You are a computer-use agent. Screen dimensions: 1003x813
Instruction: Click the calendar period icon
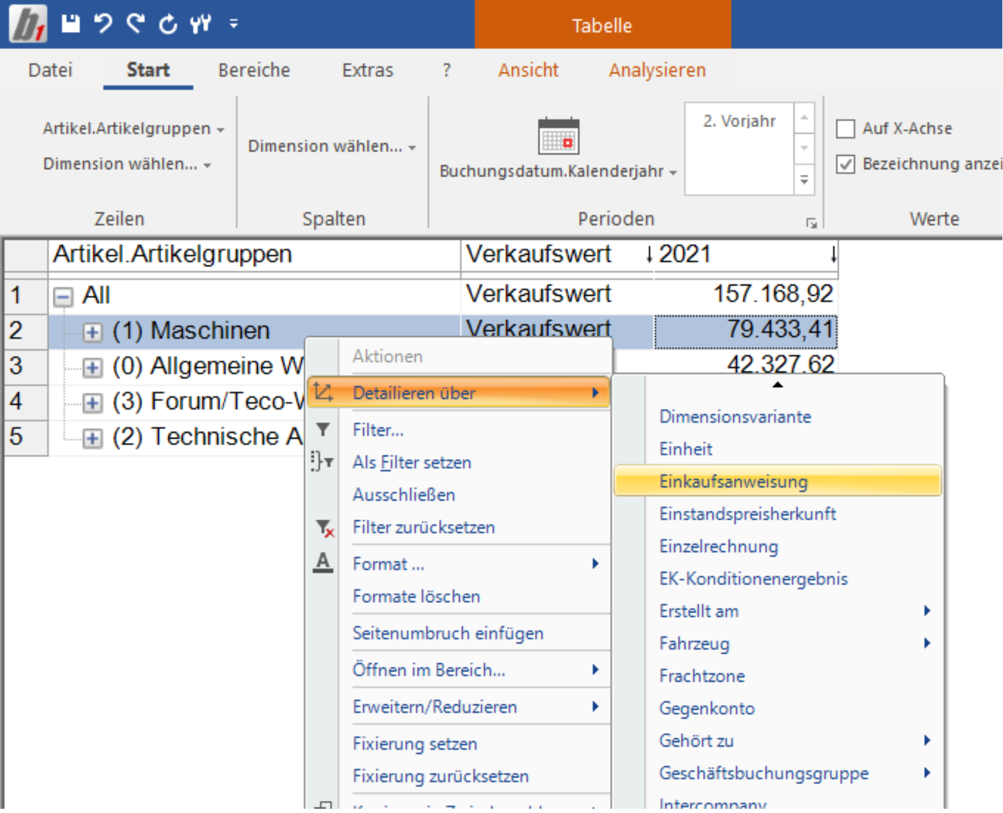coord(559,136)
